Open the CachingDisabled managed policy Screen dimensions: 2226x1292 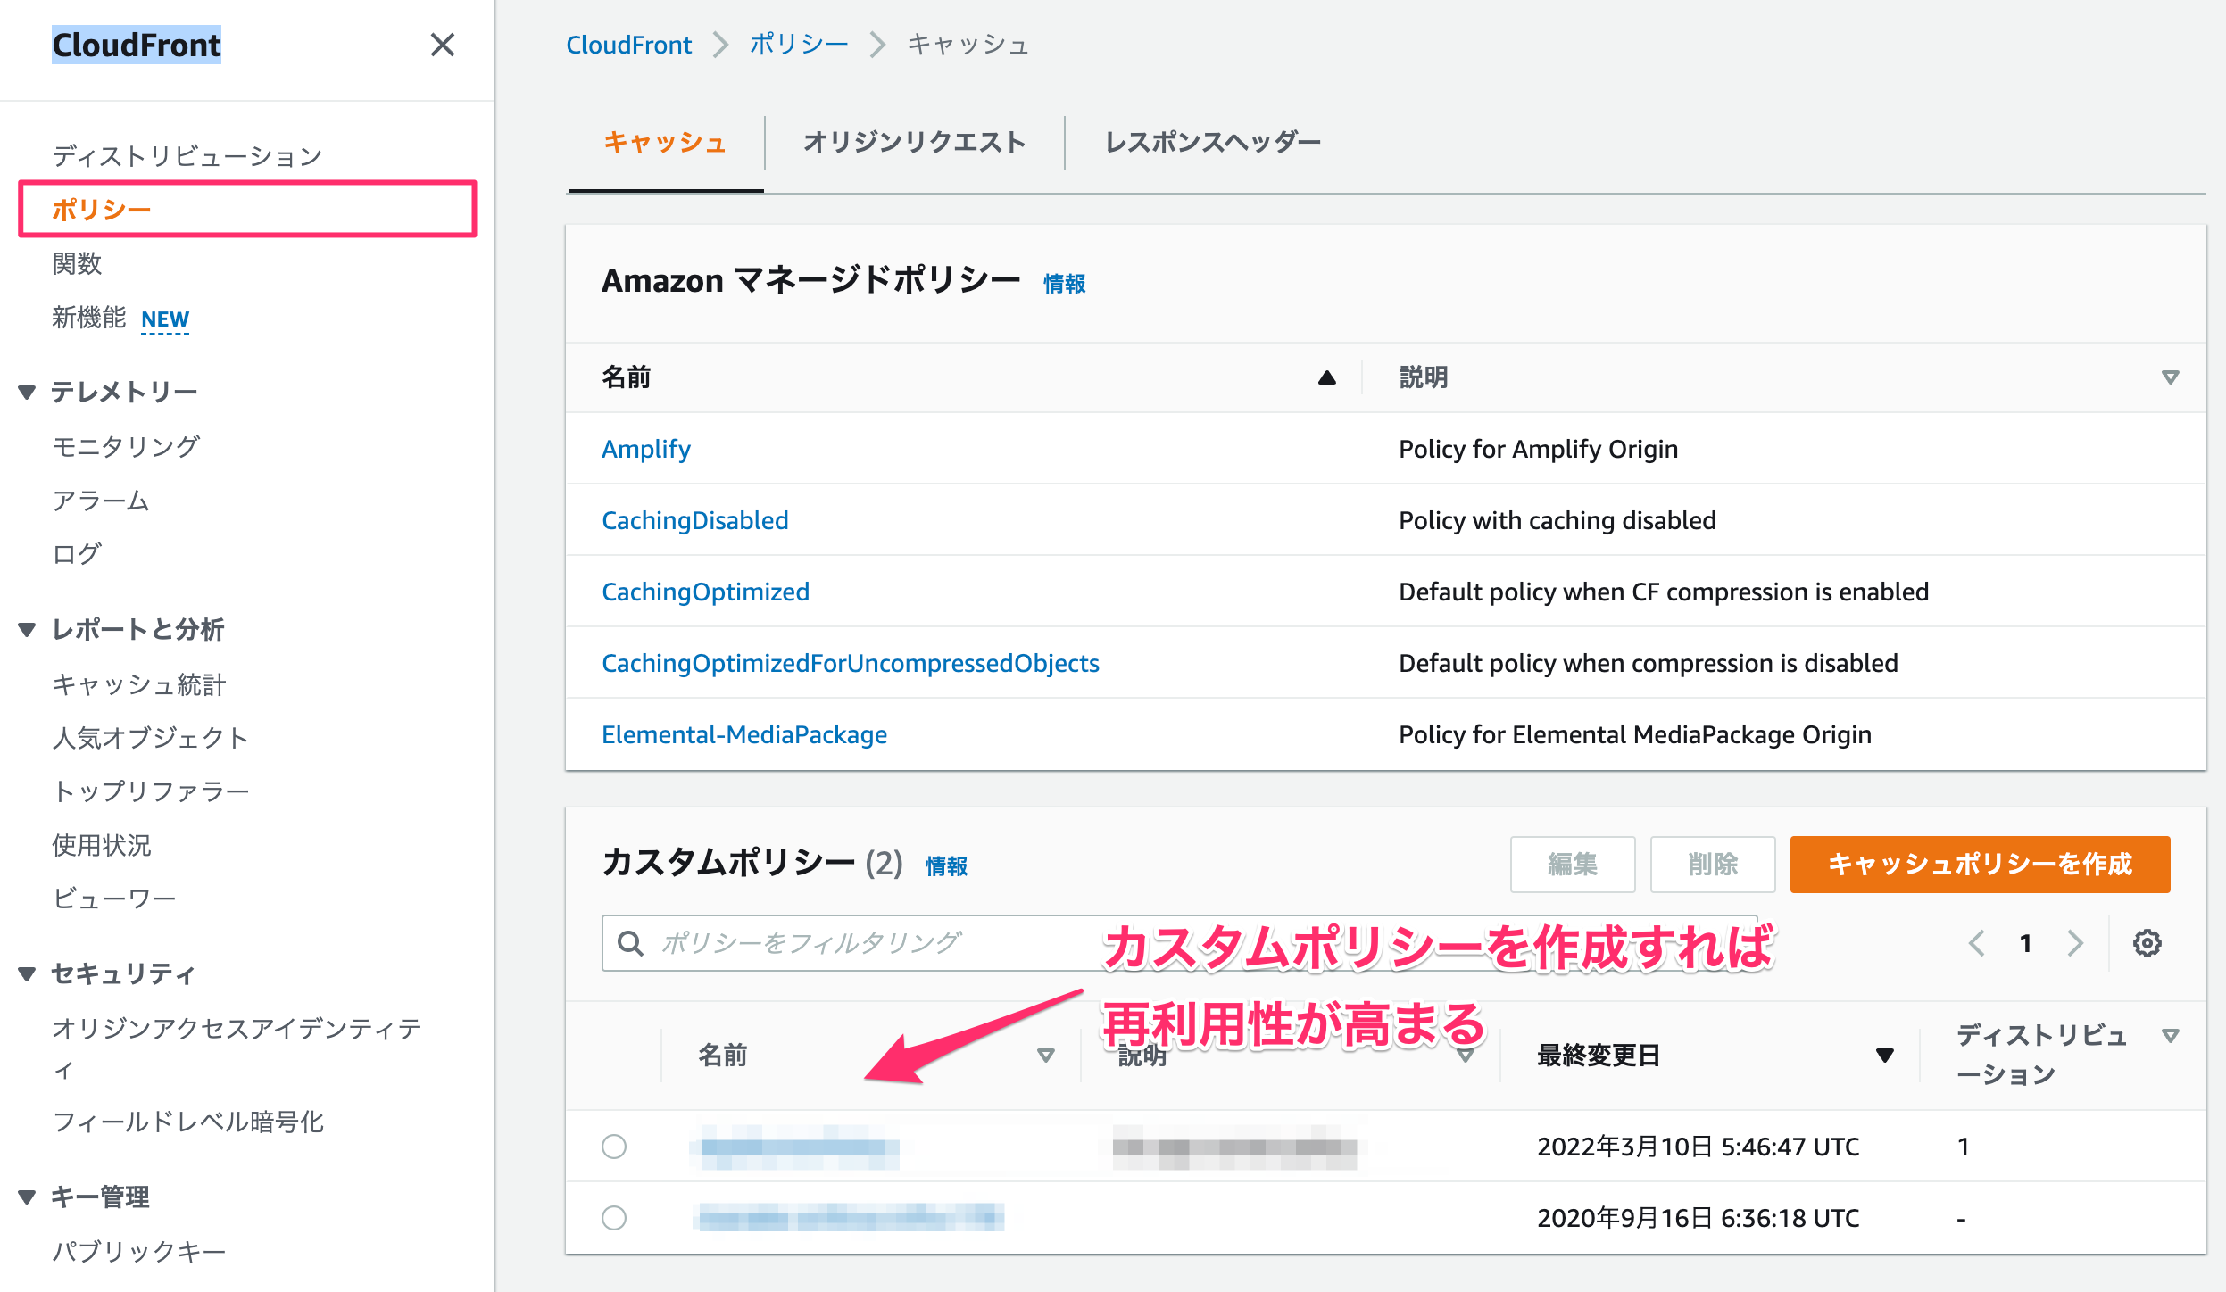coord(695,520)
